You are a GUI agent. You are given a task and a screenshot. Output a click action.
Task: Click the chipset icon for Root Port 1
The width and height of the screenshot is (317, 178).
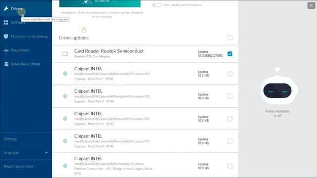[x=65, y=74]
